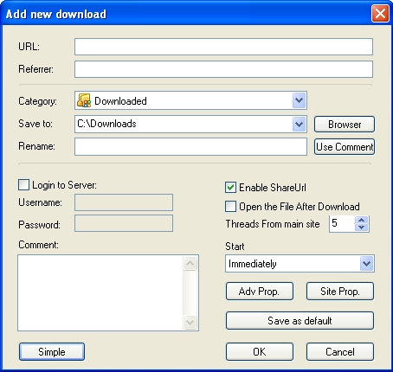Close the Add new download dialog
The height and width of the screenshot is (372, 393).
[380, 14]
